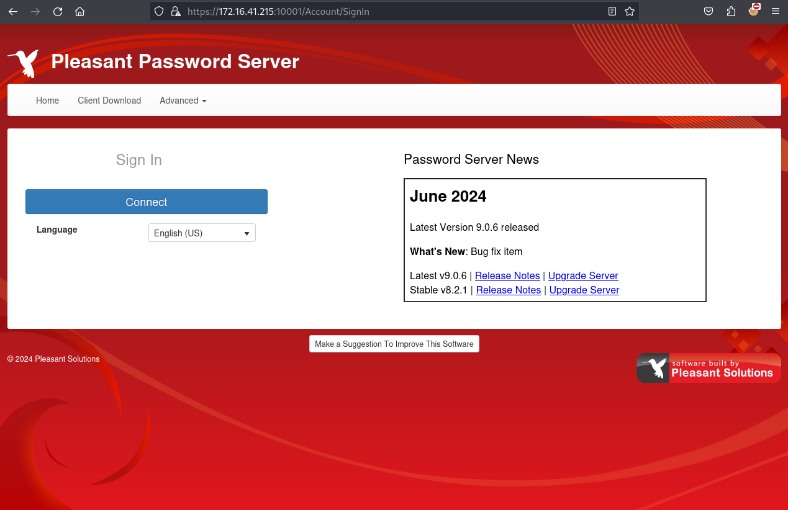Click the browser back arrow icon
Image resolution: width=788 pixels, height=510 pixels.
coord(13,11)
